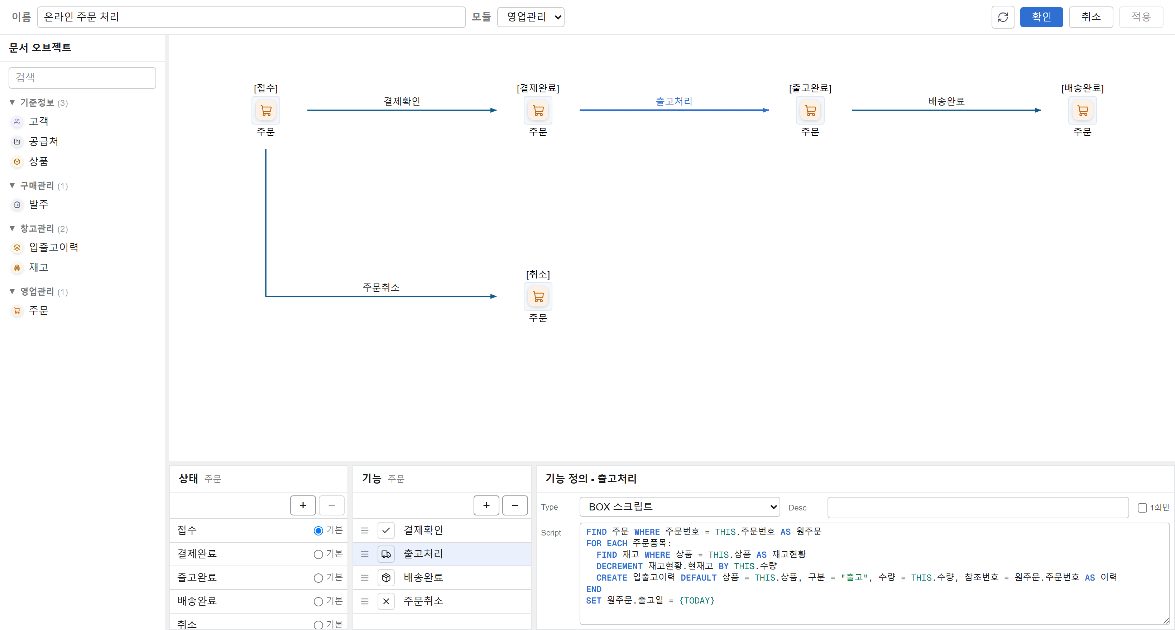Click the 배송완료 state cart icon

point(1083,110)
